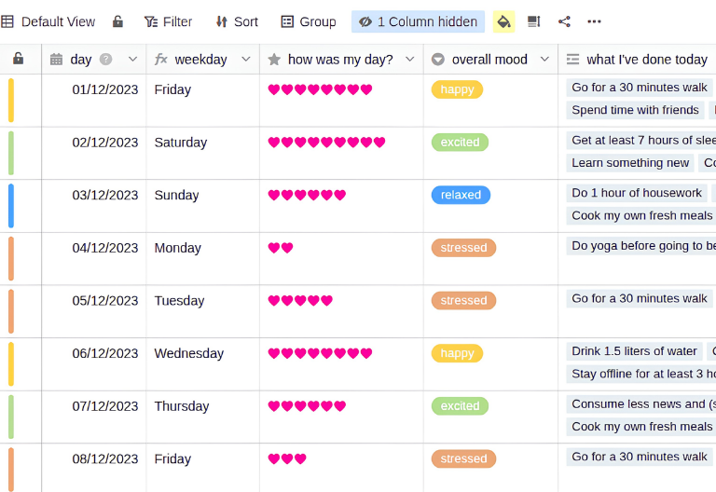The image size is (716, 492).
Task: Open the row color paint bucket tool
Action: coord(503,21)
